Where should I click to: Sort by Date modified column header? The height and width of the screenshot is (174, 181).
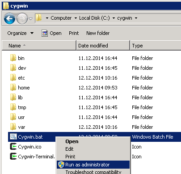103,46
